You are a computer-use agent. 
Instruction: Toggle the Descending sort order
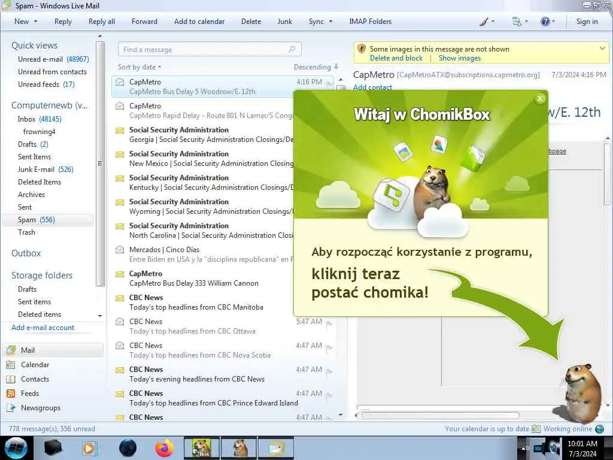coord(316,67)
